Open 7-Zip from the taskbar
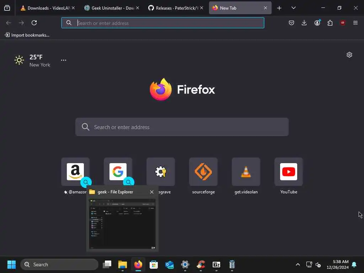364x273 pixels. point(216,264)
